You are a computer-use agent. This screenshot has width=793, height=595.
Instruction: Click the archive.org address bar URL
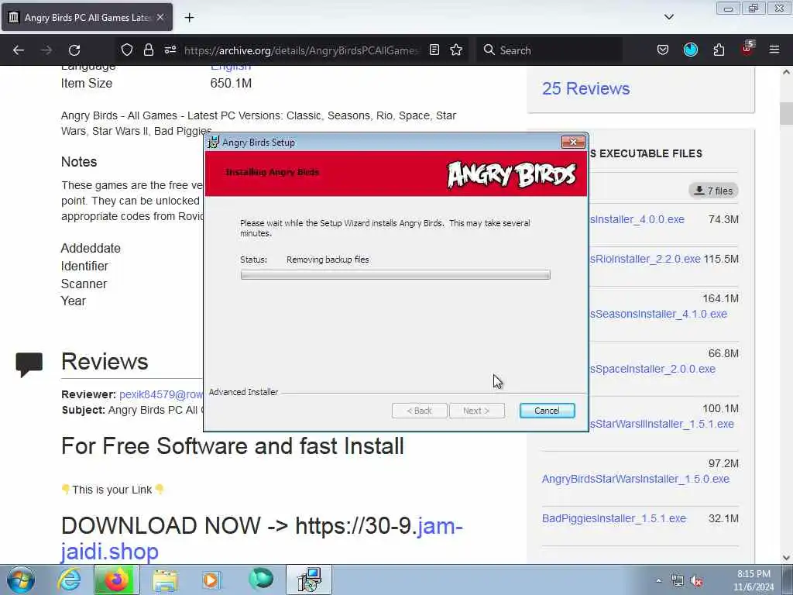[x=301, y=50]
